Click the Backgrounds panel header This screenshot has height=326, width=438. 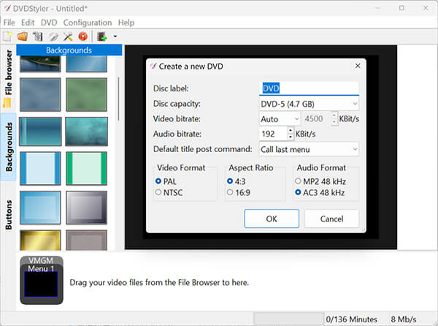(69, 50)
